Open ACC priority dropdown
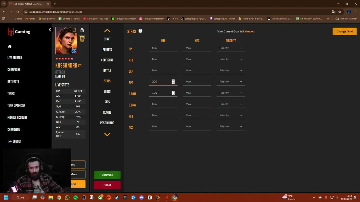360x202 pixels. click(x=231, y=127)
